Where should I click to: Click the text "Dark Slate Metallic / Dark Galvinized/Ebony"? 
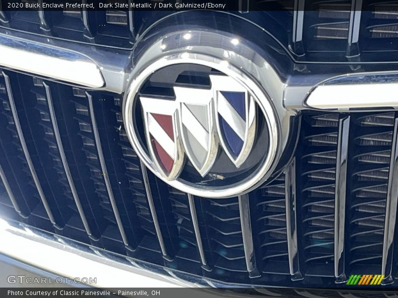[162, 5]
